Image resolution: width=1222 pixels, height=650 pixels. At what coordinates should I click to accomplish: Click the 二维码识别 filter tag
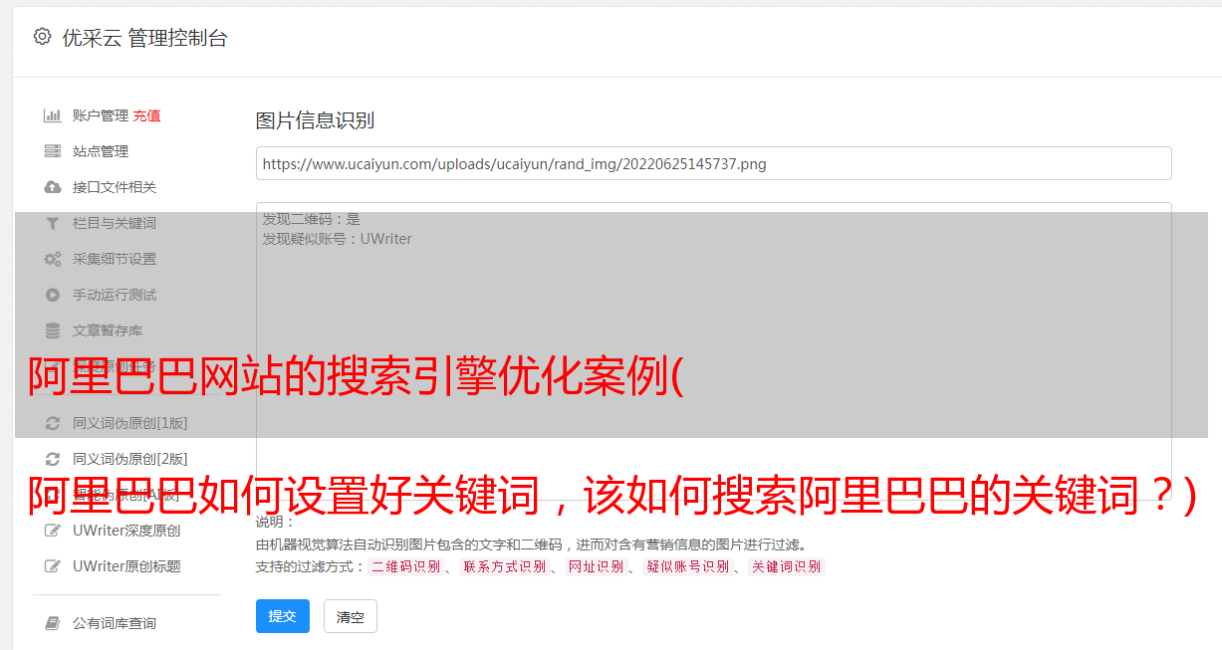coord(405,566)
